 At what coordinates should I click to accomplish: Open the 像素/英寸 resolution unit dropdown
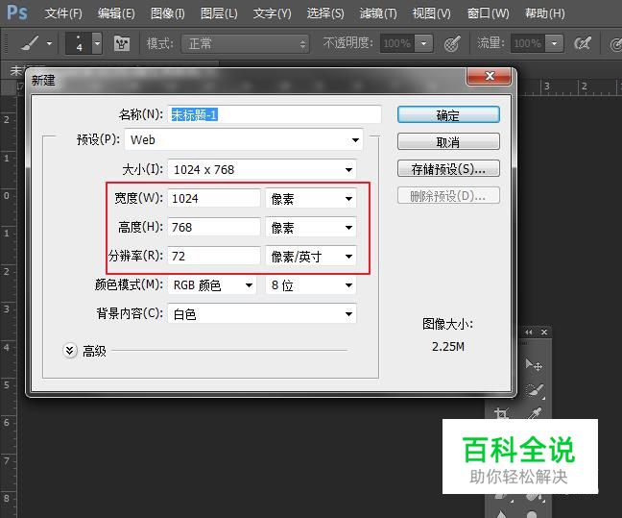311,257
